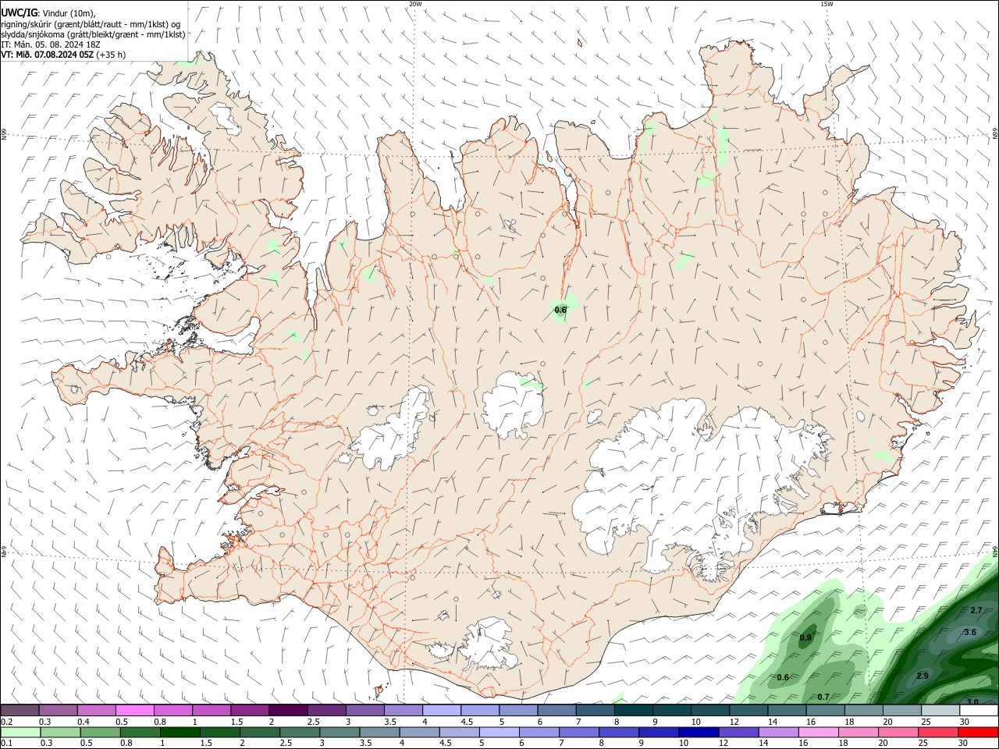This screenshot has height=749, width=999.
Task: Click the round white Hofsjökull glacier in central Iceland
Action: point(513,406)
